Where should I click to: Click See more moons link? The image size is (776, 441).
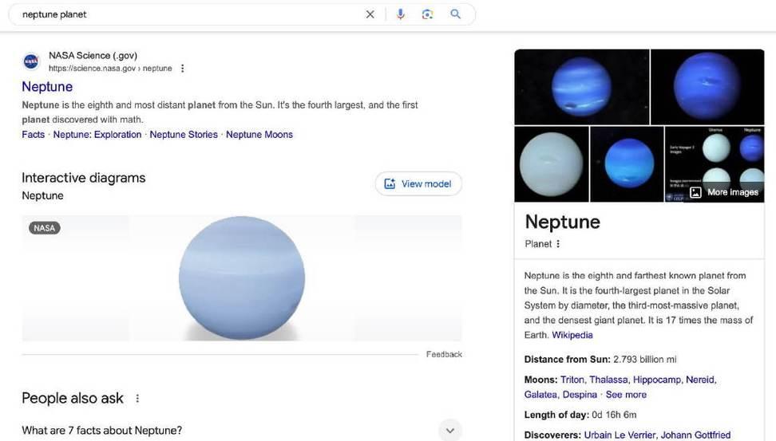(626, 395)
